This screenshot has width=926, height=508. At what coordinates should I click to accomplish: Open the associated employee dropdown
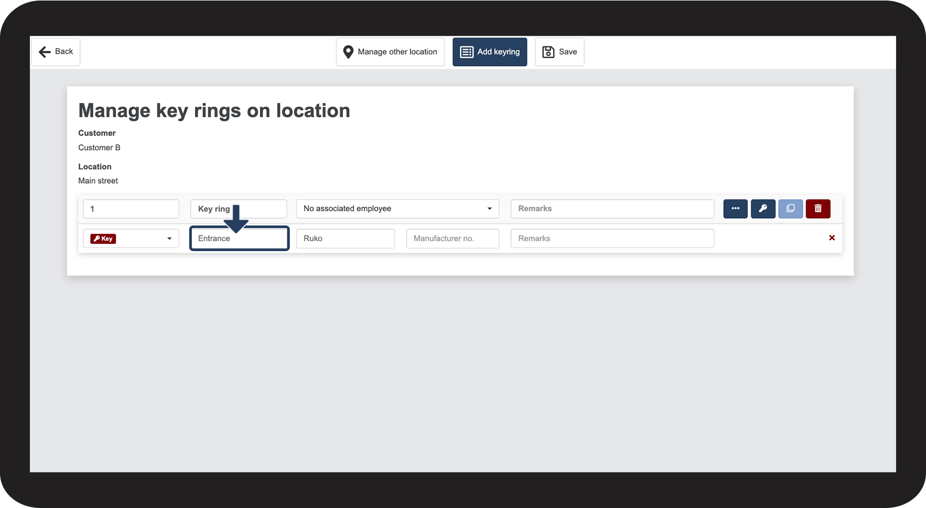(397, 209)
